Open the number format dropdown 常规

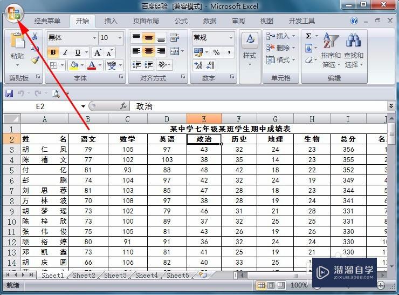coord(231,38)
